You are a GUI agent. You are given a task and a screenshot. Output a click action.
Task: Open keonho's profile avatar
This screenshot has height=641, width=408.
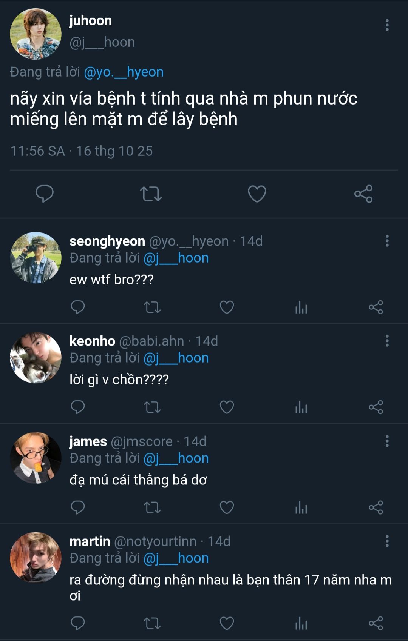[x=36, y=358]
